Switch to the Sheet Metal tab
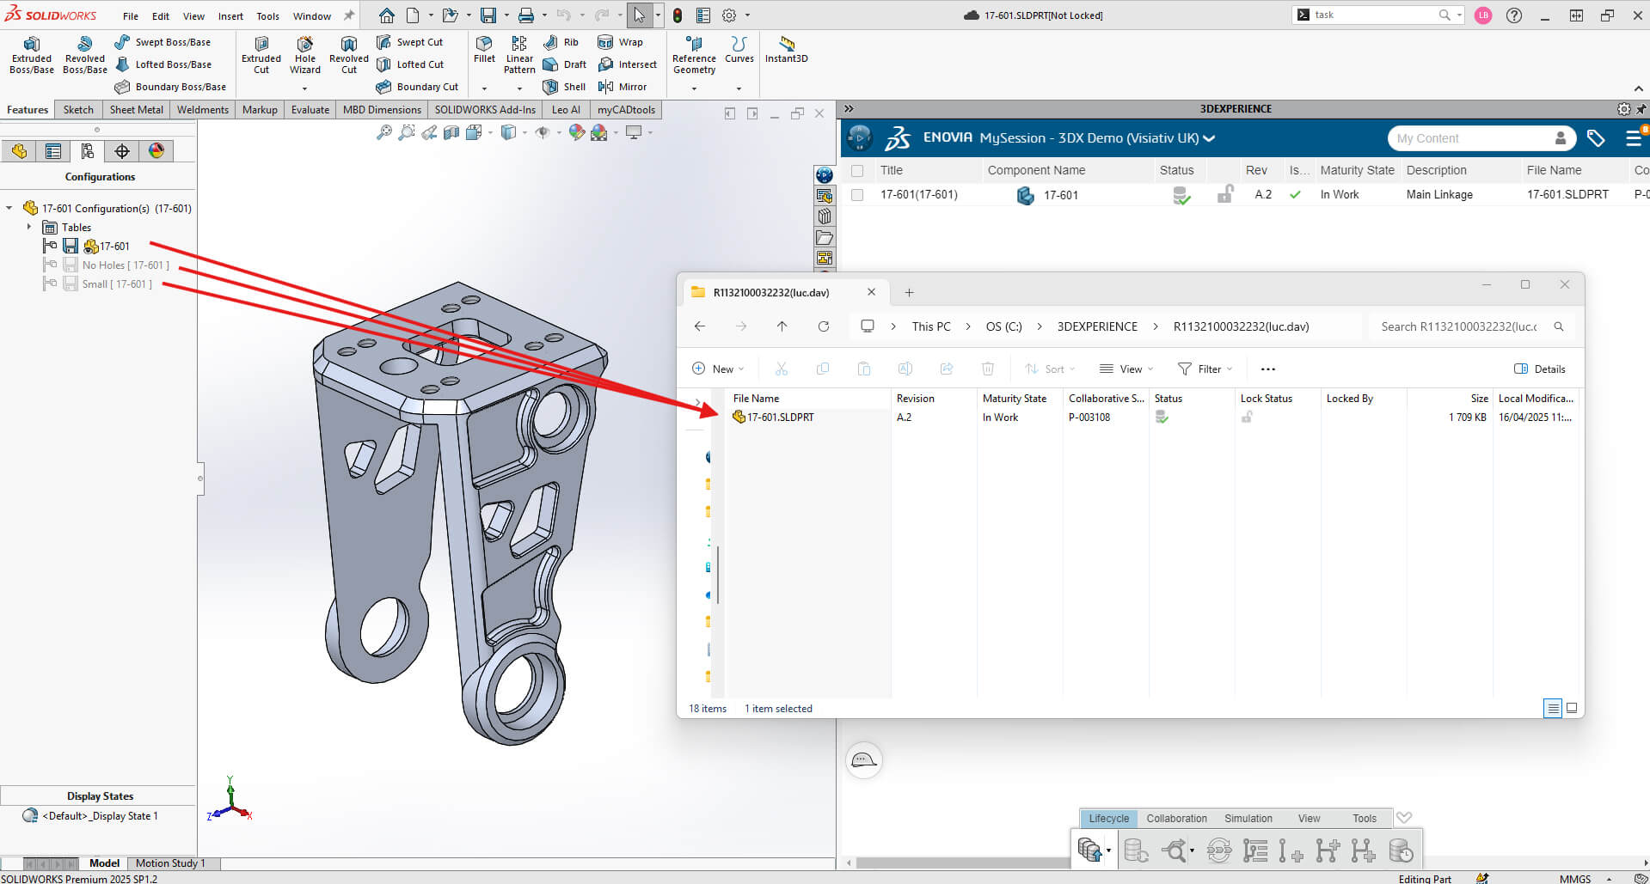This screenshot has height=884, width=1650. coord(136,109)
